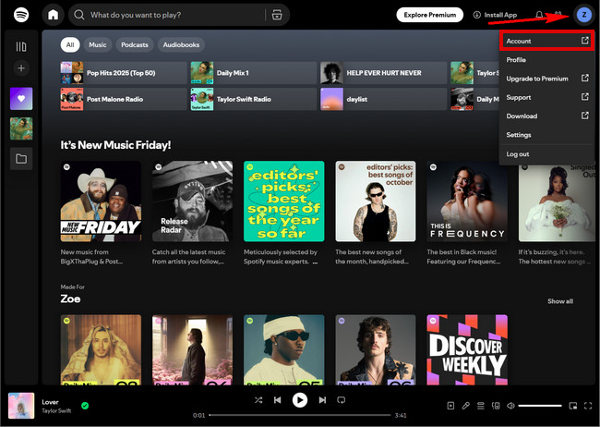
Task: Open the lyrics microphone icon
Action: tap(465, 406)
